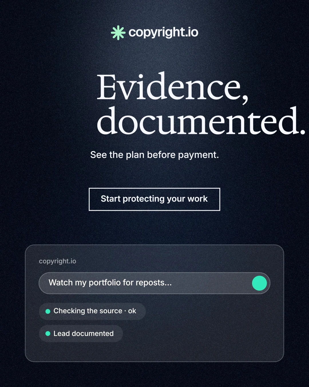This screenshot has height=387, width=309.
Task: Select the Lead documented chip
Action: point(81,333)
